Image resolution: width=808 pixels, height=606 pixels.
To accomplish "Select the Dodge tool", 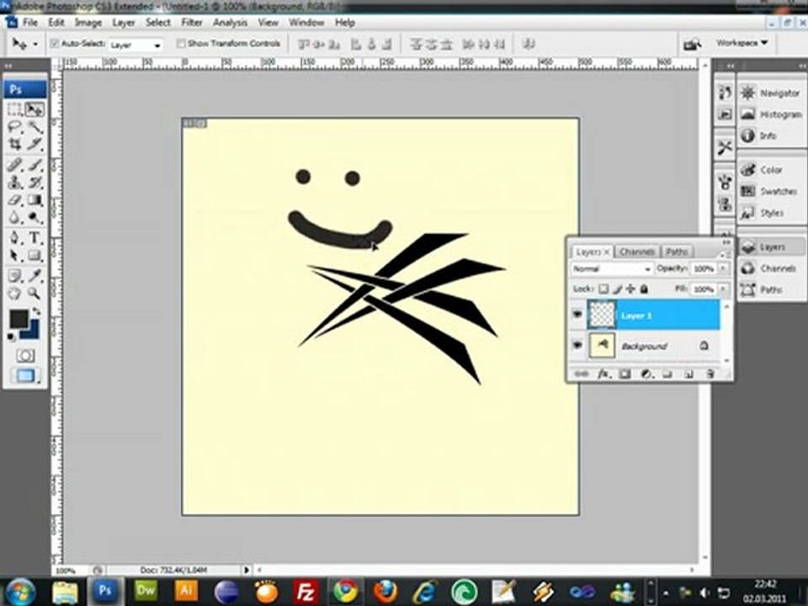I will (x=35, y=217).
